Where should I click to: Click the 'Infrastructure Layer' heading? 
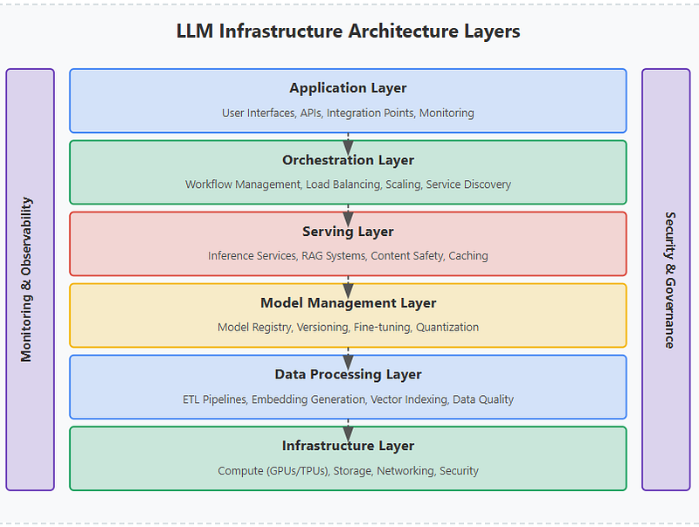click(348, 446)
